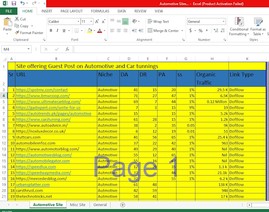
Task: Add a new sheet with plus icon
Action: (123, 205)
